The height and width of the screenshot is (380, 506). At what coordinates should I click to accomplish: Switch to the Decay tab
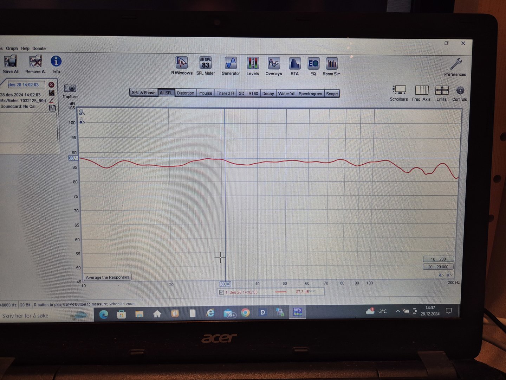click(x=268, y=94)
